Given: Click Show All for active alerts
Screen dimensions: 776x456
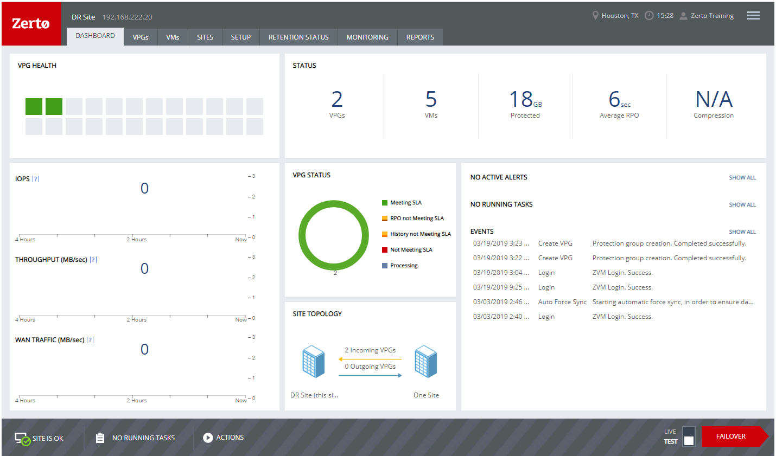Looking at the screenshot, I should pos(742,178).
